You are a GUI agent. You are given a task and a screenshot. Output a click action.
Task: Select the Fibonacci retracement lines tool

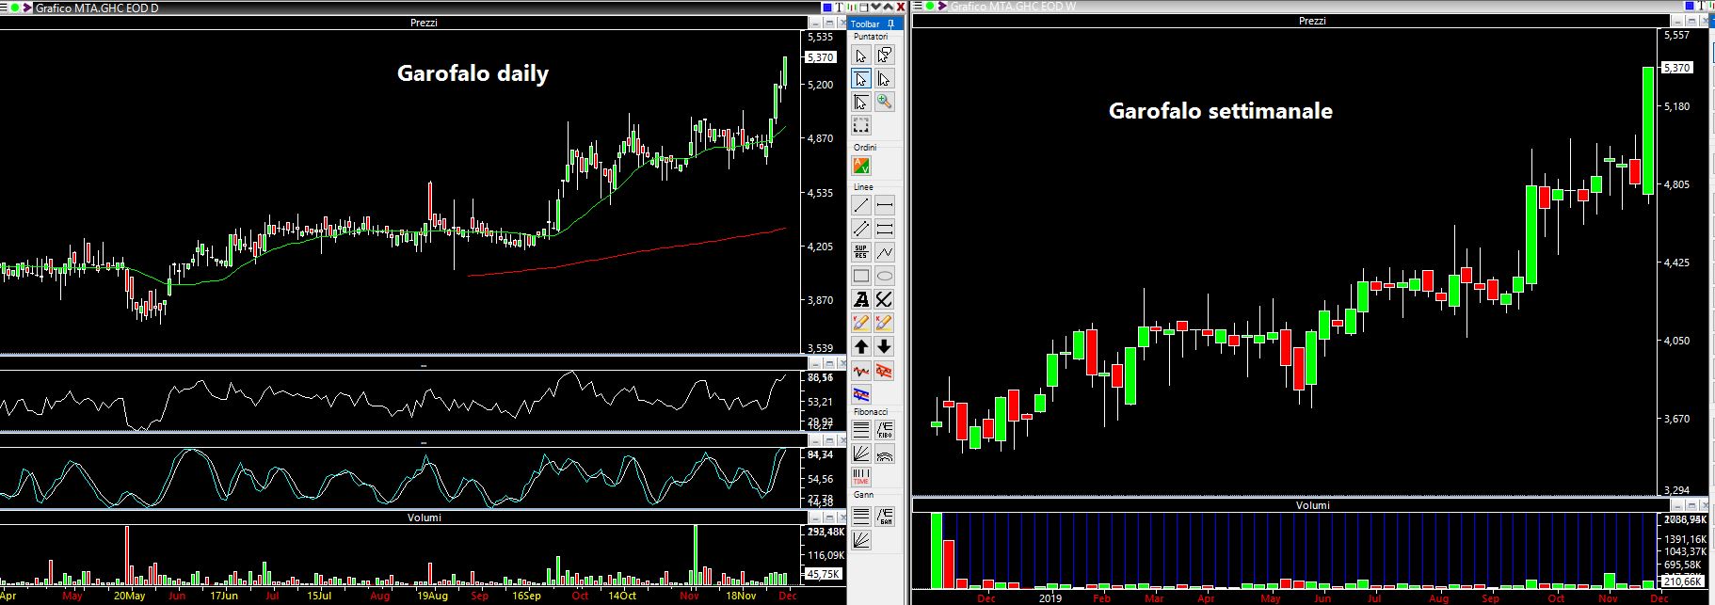[861, 429]
